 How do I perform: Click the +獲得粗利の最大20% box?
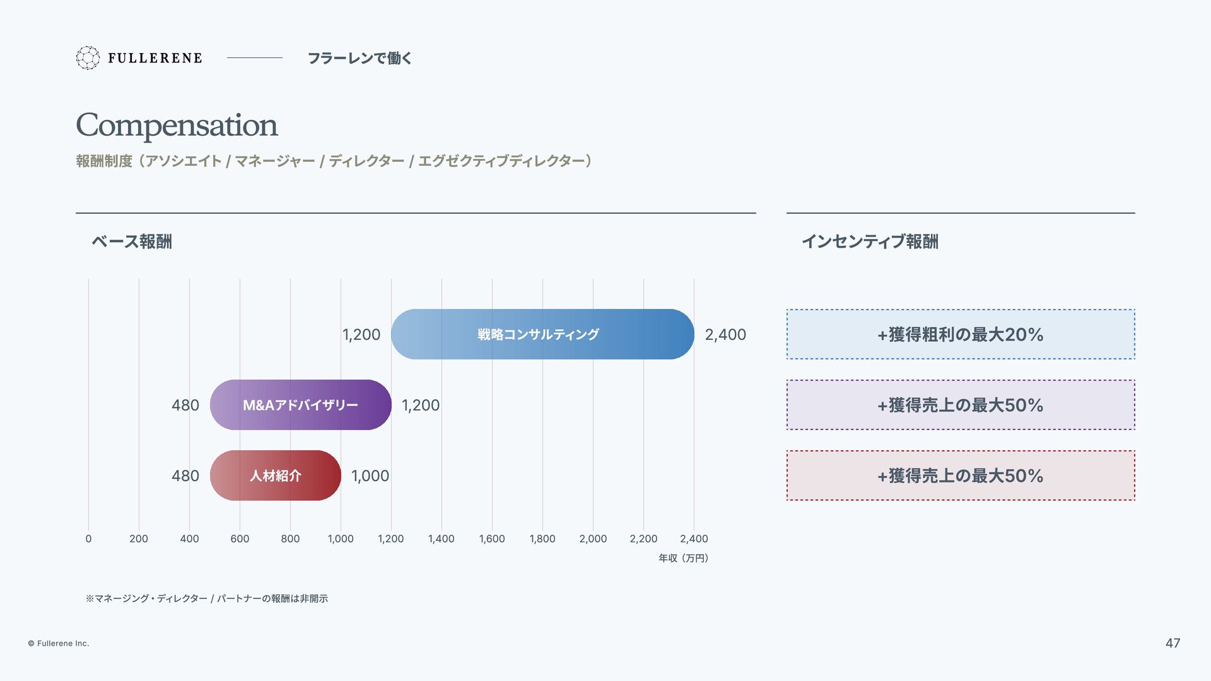[961, 334]
